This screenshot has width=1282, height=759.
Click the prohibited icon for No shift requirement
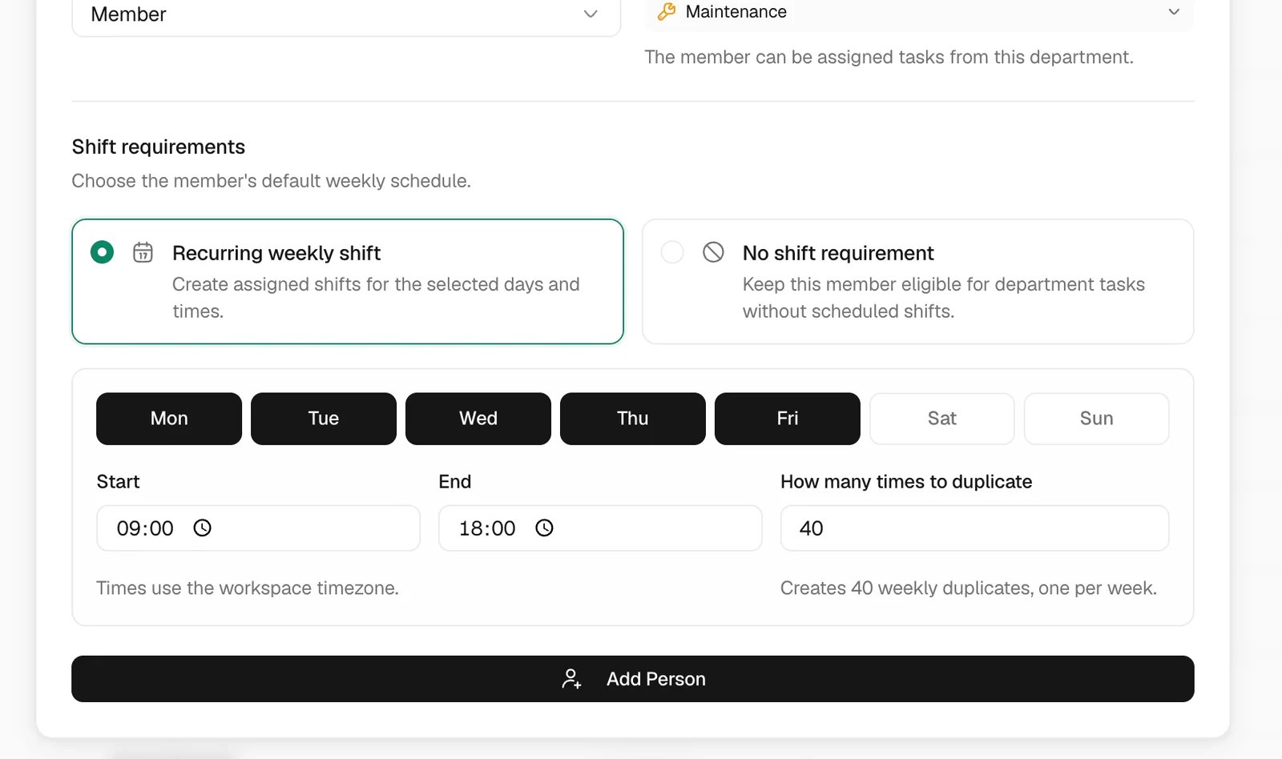(x=713, y=252)
